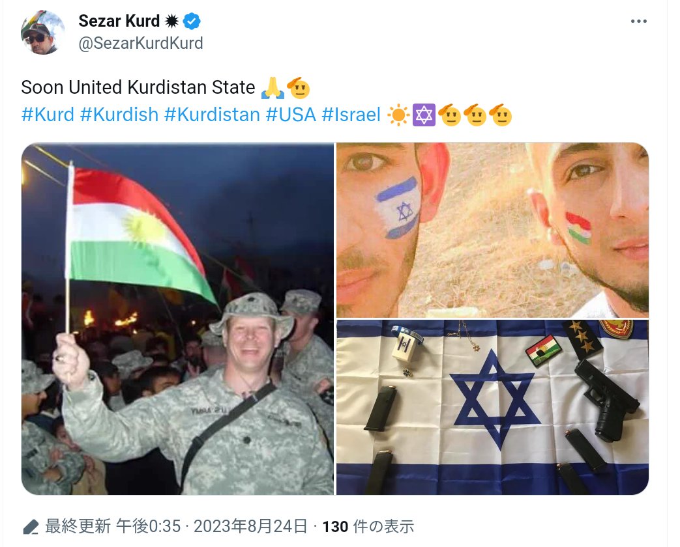Open the face-painted flags photo

(493, 230)
